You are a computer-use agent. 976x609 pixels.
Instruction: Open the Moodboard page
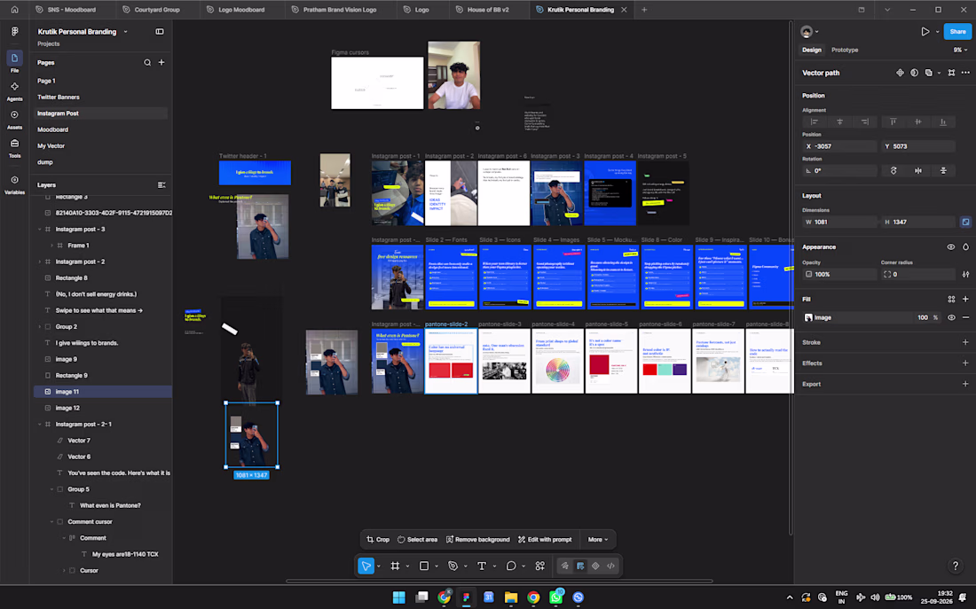52,129
